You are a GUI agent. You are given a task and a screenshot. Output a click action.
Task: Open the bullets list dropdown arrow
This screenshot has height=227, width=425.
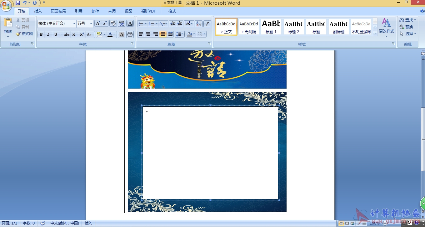146,24
